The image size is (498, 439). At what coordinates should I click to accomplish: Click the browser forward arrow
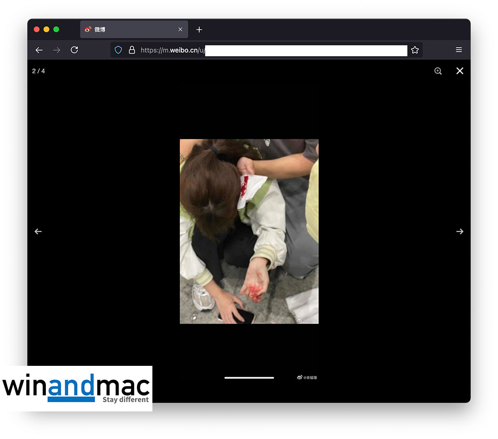[57, 50]
